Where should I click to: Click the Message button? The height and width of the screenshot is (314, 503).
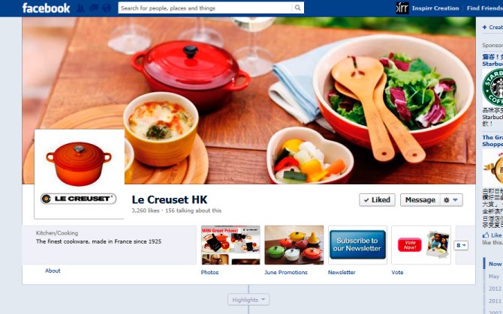click(420, 200)
